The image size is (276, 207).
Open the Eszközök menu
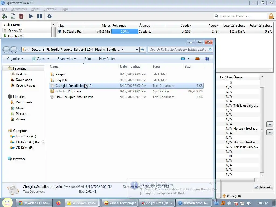coord(50,9)
